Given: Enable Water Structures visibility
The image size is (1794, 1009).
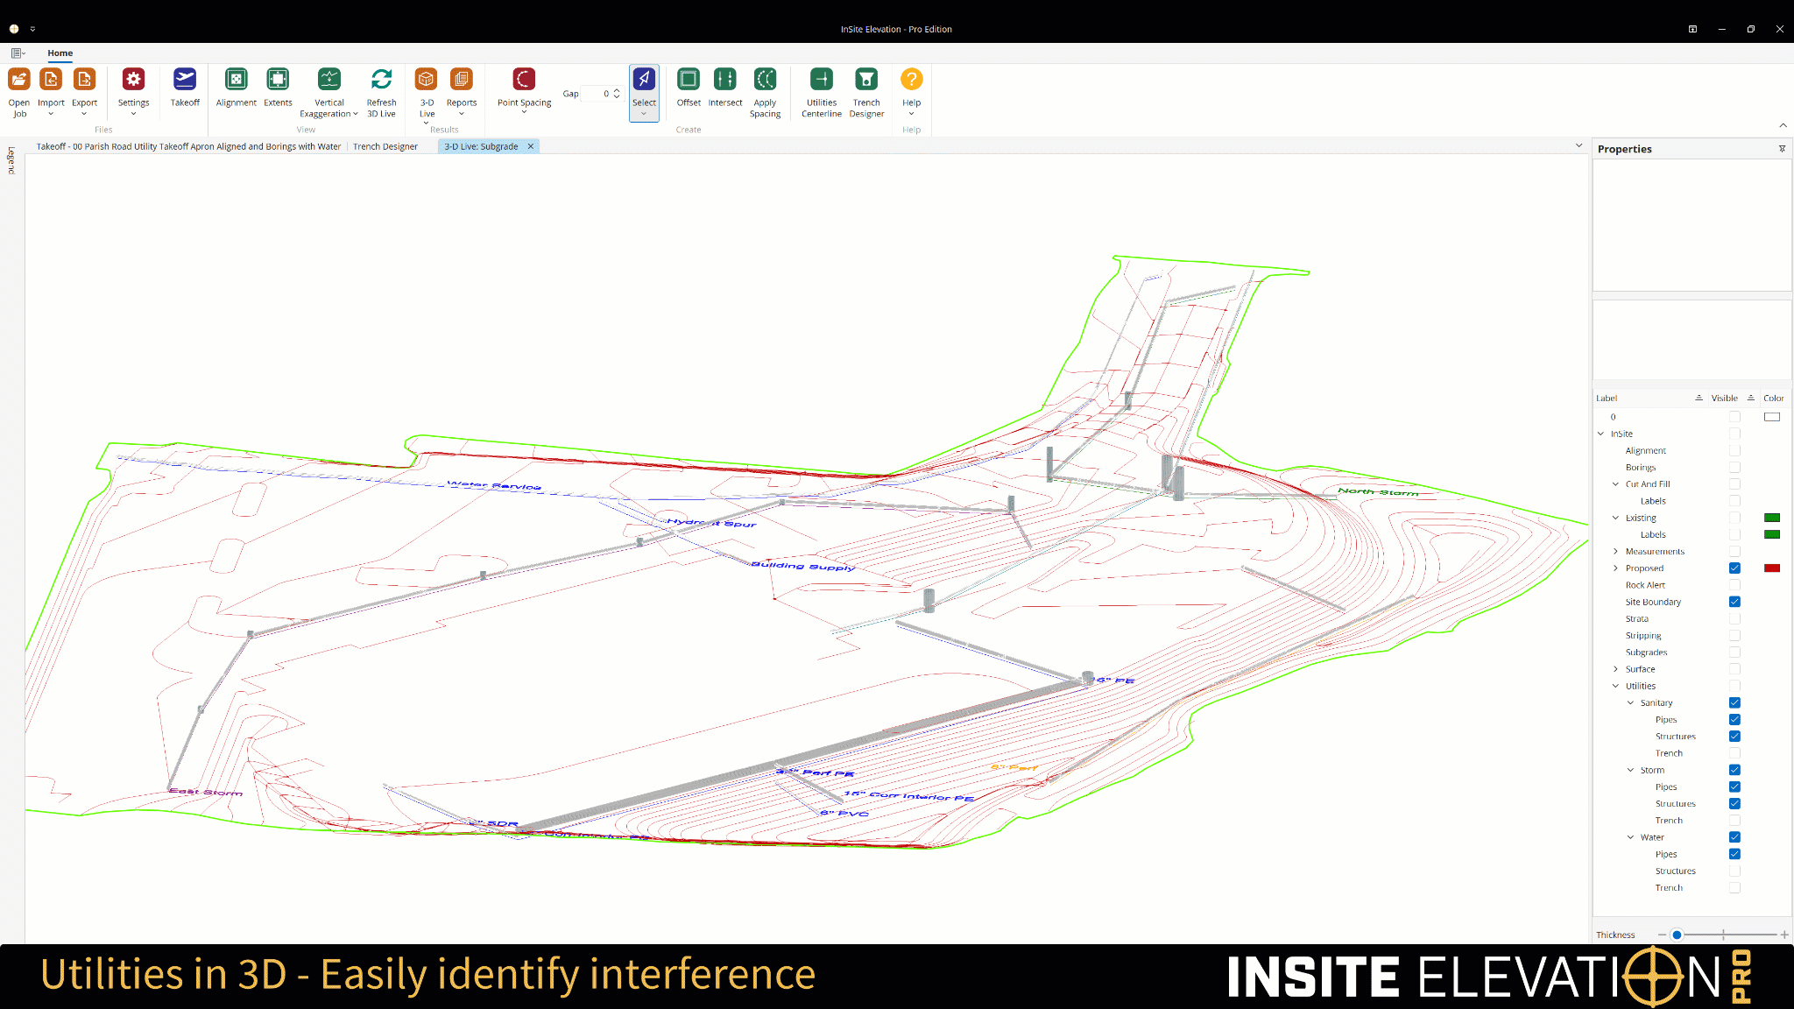Looking at the screenshot, I should [1734, 871].
